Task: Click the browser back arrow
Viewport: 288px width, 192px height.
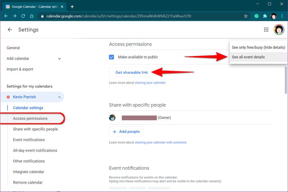Action: click(x=6, y=16)
